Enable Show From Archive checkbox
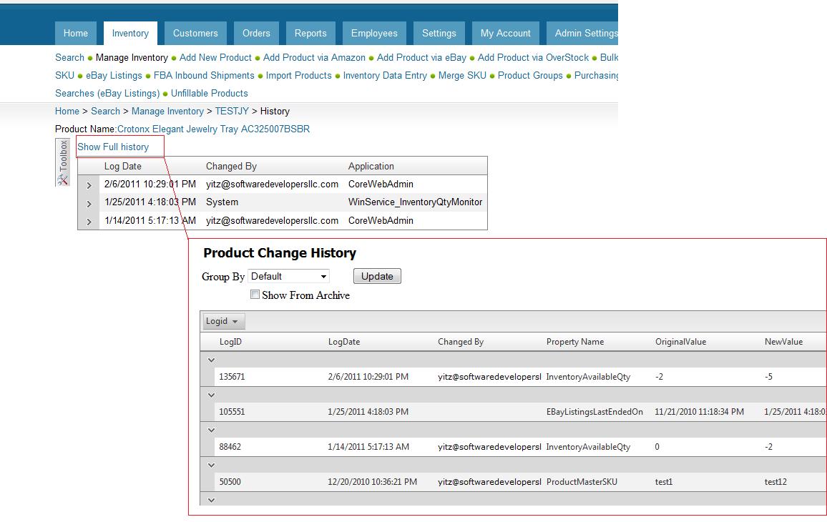 pyautogui.click(x=255, y=295)
